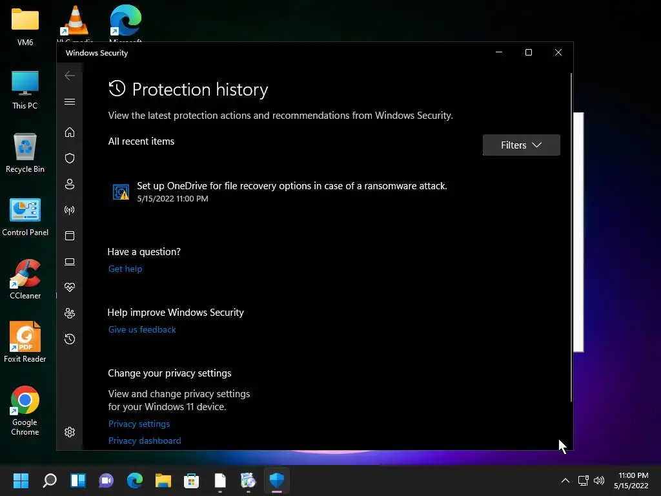
Task: Open the Chat taskbar icon
Action: [107, 480]
